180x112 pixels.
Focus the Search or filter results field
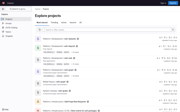108,30
